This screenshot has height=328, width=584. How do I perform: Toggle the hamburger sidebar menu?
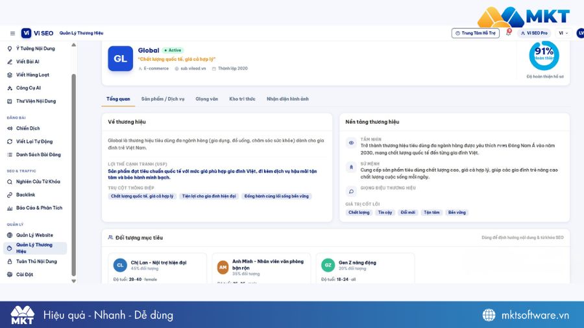(x=12, y=33)
